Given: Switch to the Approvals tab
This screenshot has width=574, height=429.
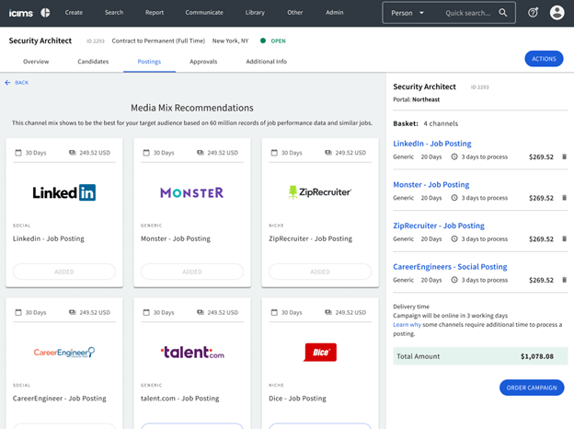Looking at the screenshot, I should click(203, 62).
